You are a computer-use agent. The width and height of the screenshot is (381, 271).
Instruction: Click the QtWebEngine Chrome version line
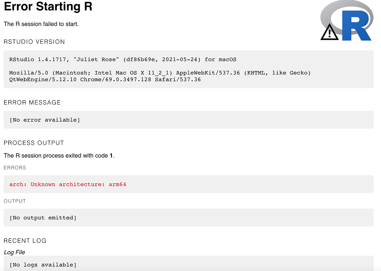click(x=105, y=80)
